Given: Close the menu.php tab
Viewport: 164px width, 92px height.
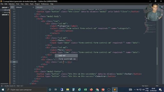Looking at the screenshot, I should [54, 7].
